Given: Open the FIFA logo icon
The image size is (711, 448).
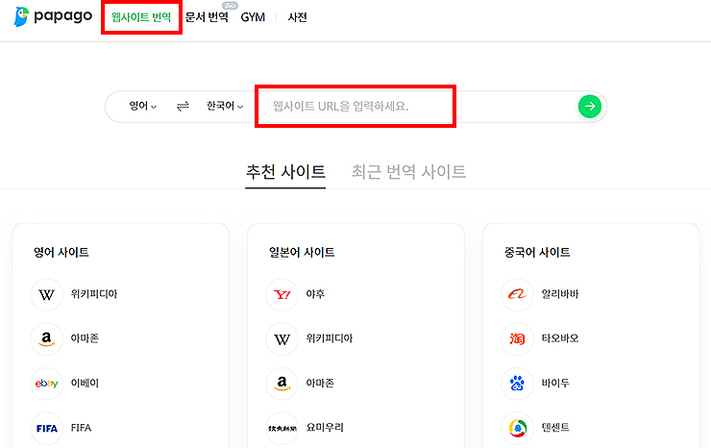Looking at the screenshot, I should click(x=47, y=428).
